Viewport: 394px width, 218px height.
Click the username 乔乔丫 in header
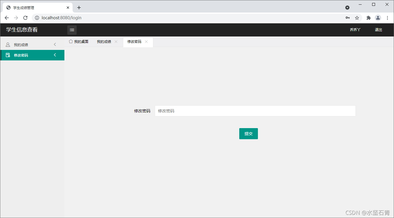pos(354,29)
